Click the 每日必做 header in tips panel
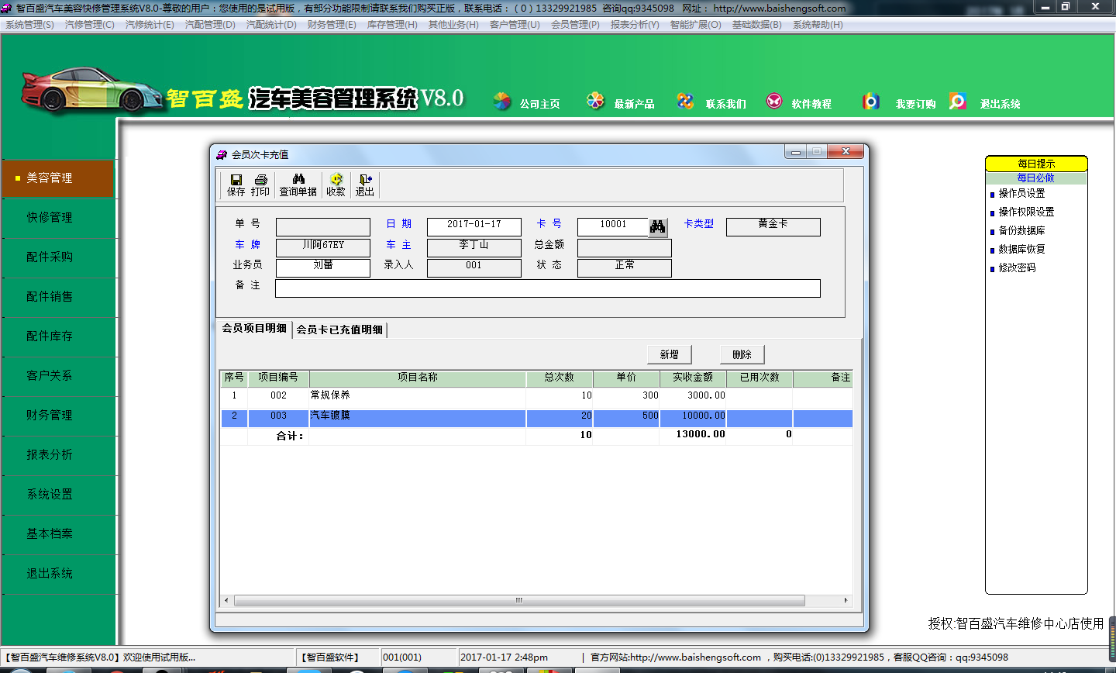1116x673 pixels. 1036,178
